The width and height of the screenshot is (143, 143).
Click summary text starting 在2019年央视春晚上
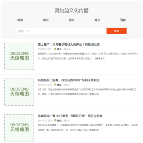click(88, 128)
